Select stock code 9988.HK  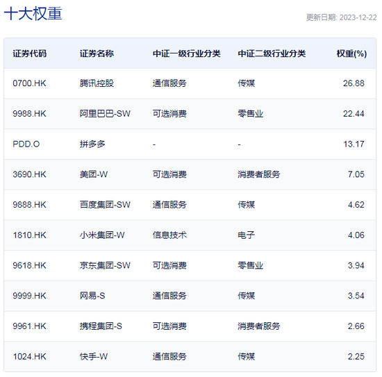pos(29,114)
